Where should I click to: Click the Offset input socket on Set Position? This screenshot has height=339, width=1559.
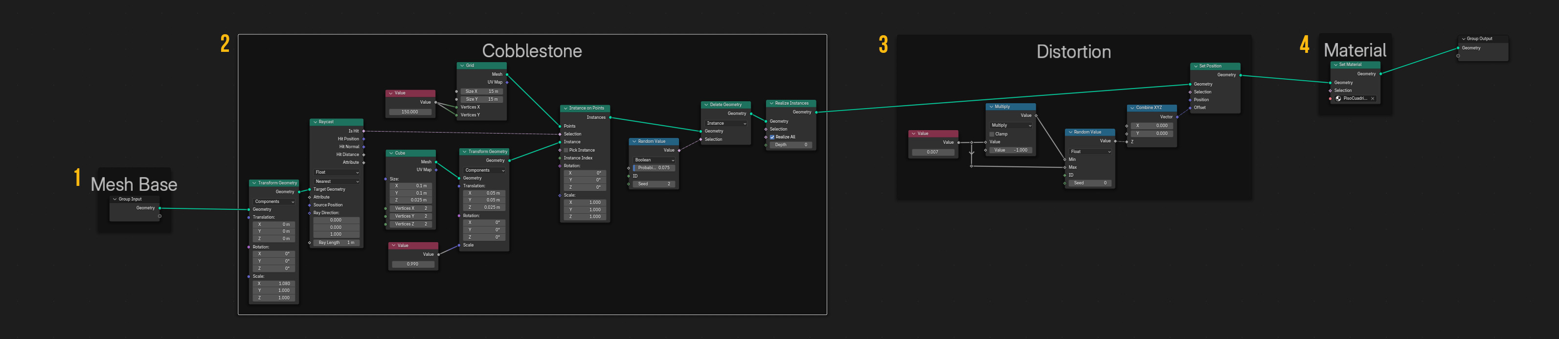[x=1190, y=108]
